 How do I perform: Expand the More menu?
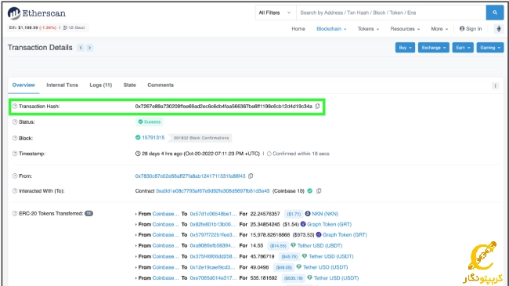(439, 28)
